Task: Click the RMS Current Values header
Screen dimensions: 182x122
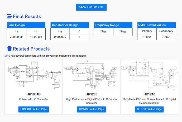Action: (x=156, y=25)
